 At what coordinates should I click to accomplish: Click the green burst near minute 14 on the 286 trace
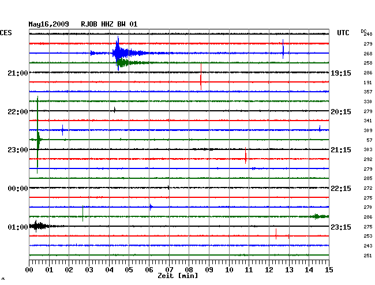(319, 216)
